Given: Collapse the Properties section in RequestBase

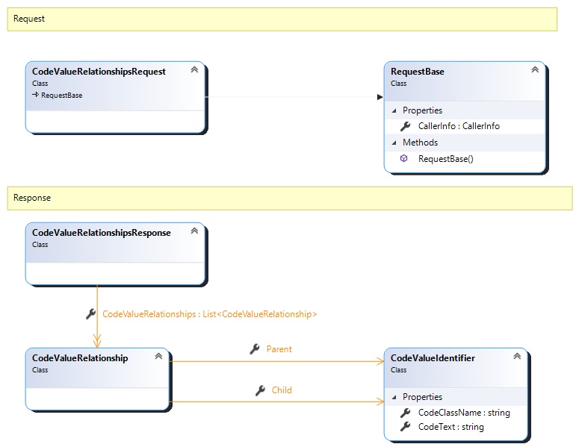Looking at the screenshot, I should [394, 110].
